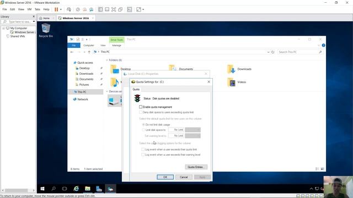The image size is (353, 198).
Task: Revert to snapshot using the VMware toolbar icon
Action: tap(84, 9)
